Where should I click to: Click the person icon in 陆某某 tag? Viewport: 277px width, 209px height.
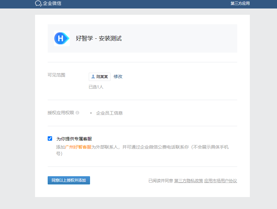(x=93, y=76)
